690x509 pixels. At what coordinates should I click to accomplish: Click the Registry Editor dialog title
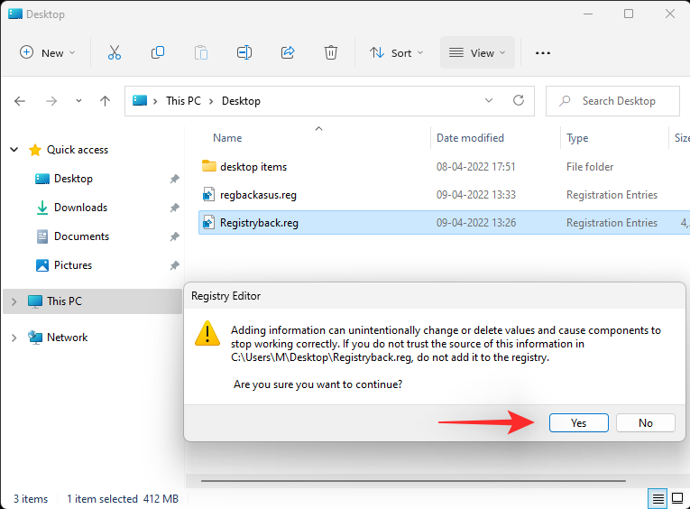coord(225,296)
